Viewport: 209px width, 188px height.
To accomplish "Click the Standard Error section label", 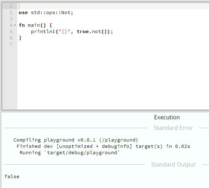I will tap(173, 128).
